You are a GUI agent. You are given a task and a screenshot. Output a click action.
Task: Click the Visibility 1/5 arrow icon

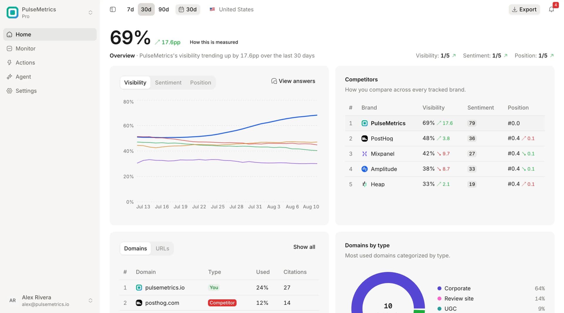point(454,55)
